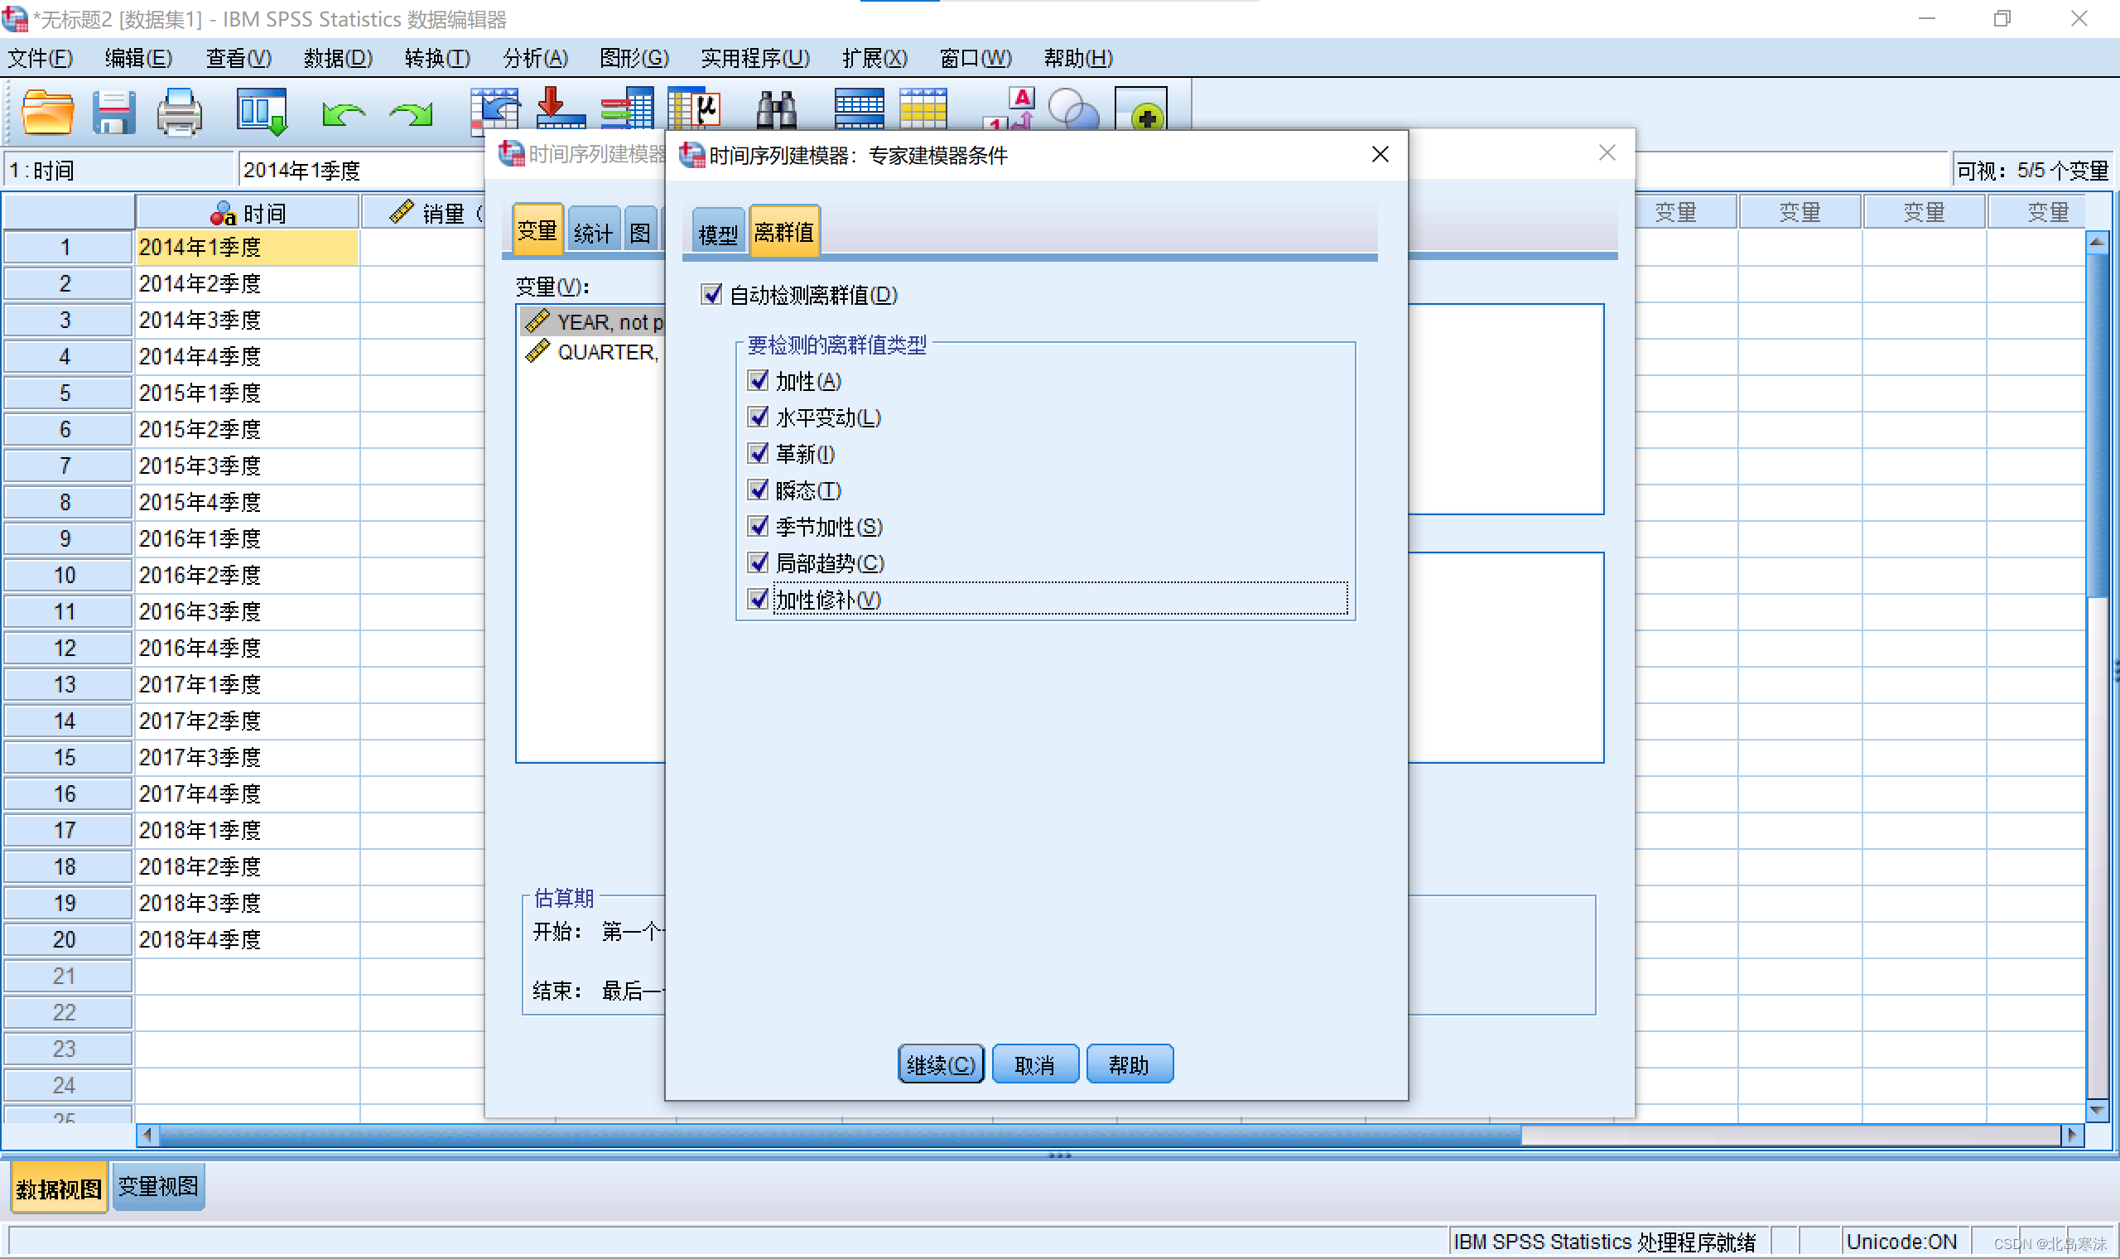The width and height of the screenshot is (2120, 1259).
Task: Save the dataset with the floppy icon
Action: click(x=113, y=111)
